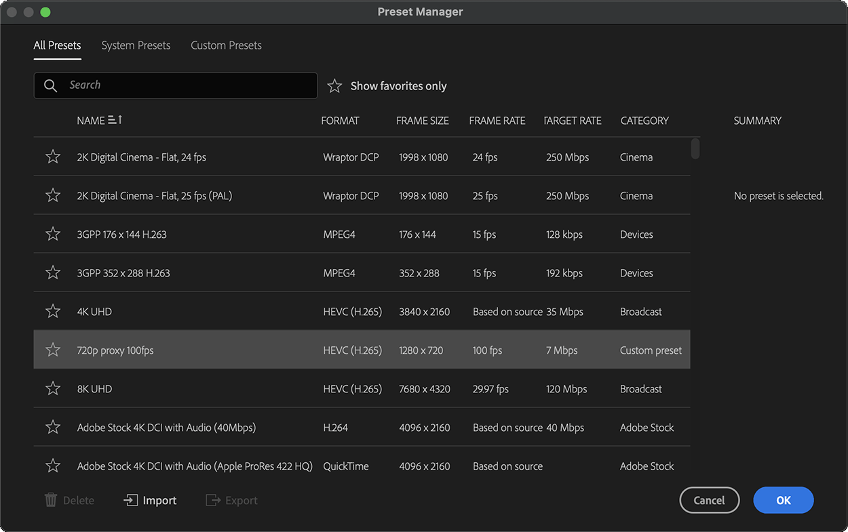The height and width of the screenshot is (532, 848).
Task: Click the 7 Mbps target rate cell
Action: click(562, 350)
